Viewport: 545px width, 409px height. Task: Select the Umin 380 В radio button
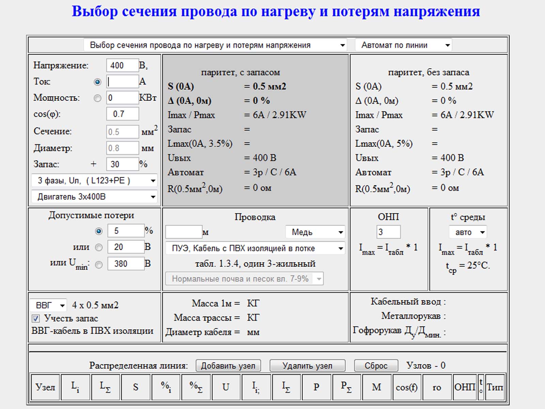click(99, 264)
